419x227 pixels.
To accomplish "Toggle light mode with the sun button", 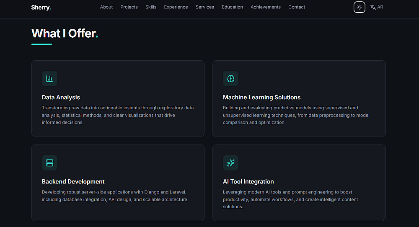I will 359,7.
